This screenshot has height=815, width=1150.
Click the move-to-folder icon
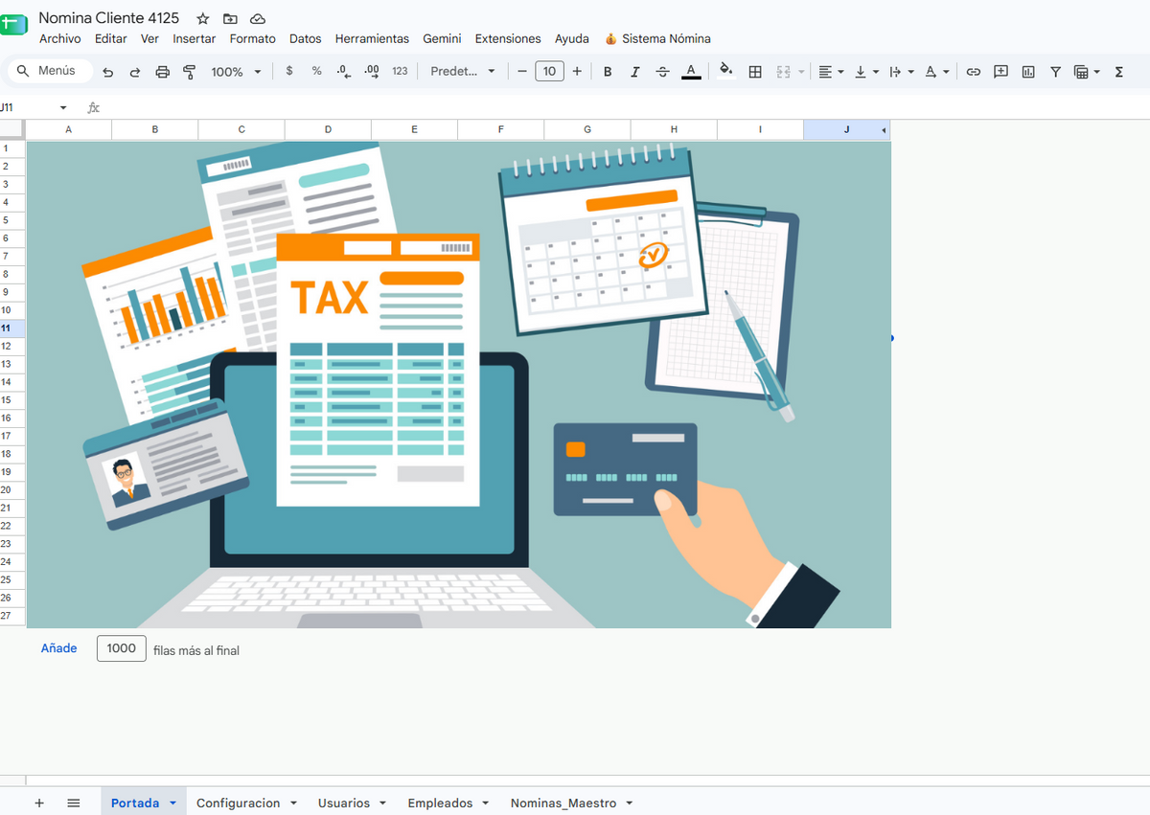tap(230, 19)
